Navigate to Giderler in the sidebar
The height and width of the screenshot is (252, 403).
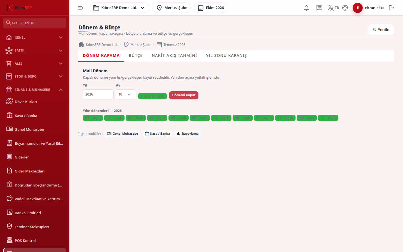click(x=35, y=157)
